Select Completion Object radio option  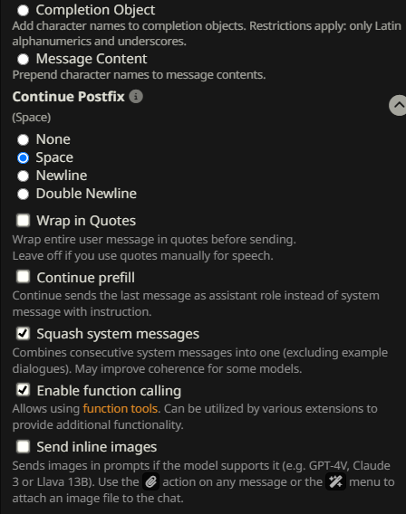[23, 11]
